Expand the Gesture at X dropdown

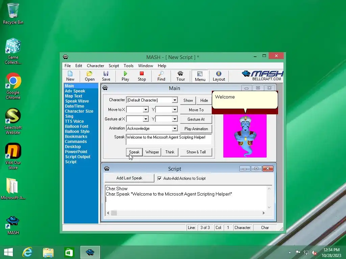pos(146,119)
